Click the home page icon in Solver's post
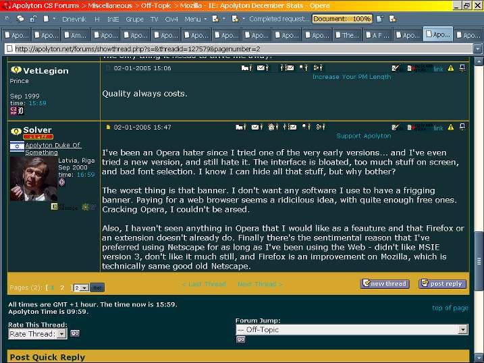This screenshot has width=484, height=363. pyautogui.click(x=273, y=127)
